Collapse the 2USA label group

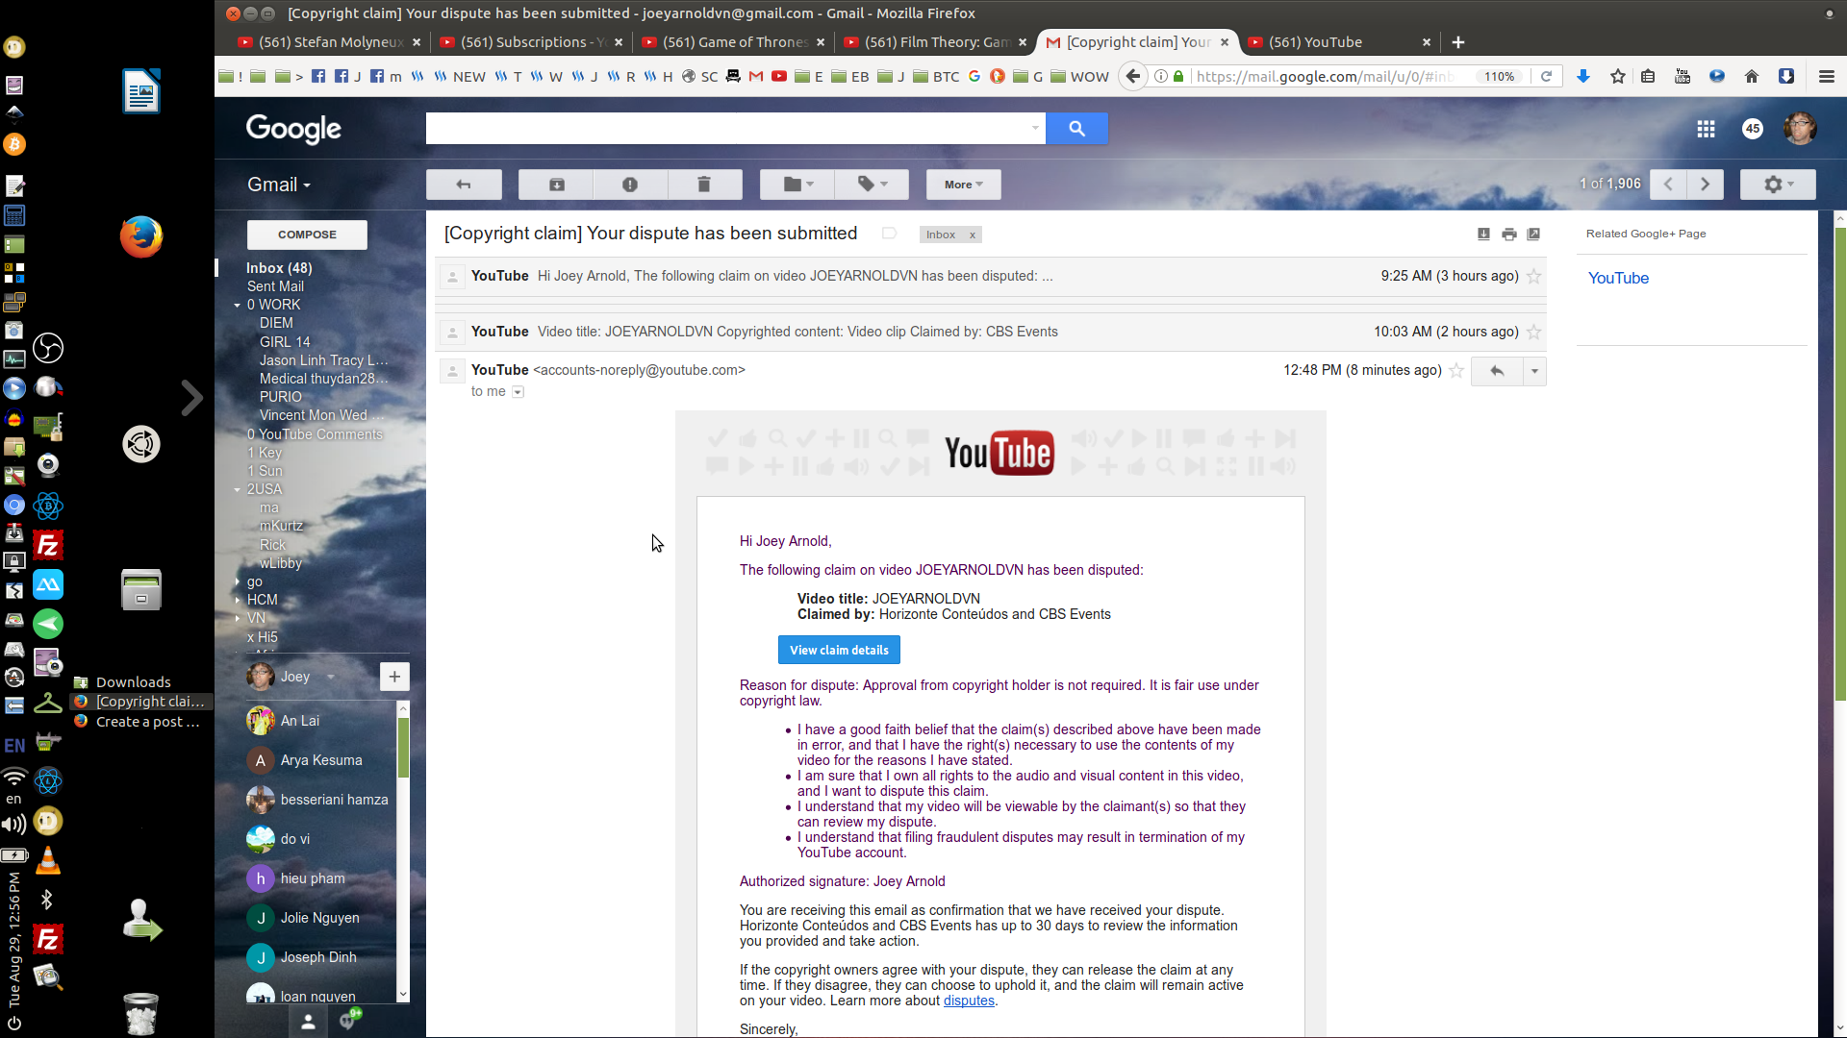pos(237,490)
